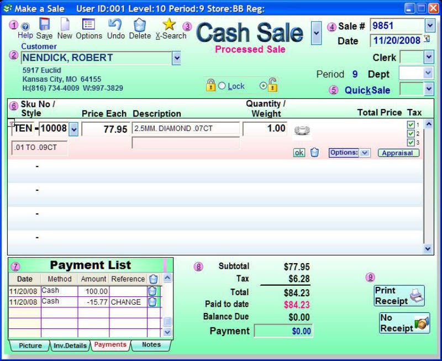The image size is (442, 361).
Task: Click the Date field 11/20/2008
Action: (396, 40)
